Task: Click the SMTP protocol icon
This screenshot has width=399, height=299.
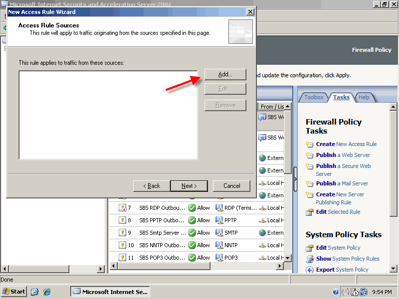Action: [x=219, y=232]
